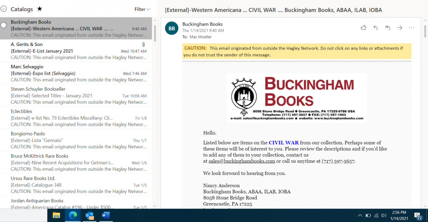Follow the blue CIVIL WAR link

point(284,143)
